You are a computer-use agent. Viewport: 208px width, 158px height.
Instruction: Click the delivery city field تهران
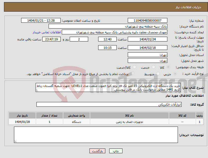pos(147,61)
